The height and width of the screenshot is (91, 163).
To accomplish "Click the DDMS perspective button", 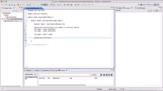I will [143, 5].
